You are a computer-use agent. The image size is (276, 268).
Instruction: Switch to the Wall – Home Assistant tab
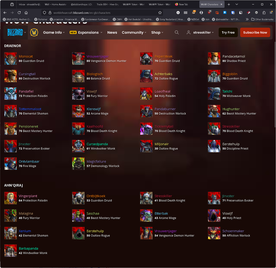tap(55, 4)
